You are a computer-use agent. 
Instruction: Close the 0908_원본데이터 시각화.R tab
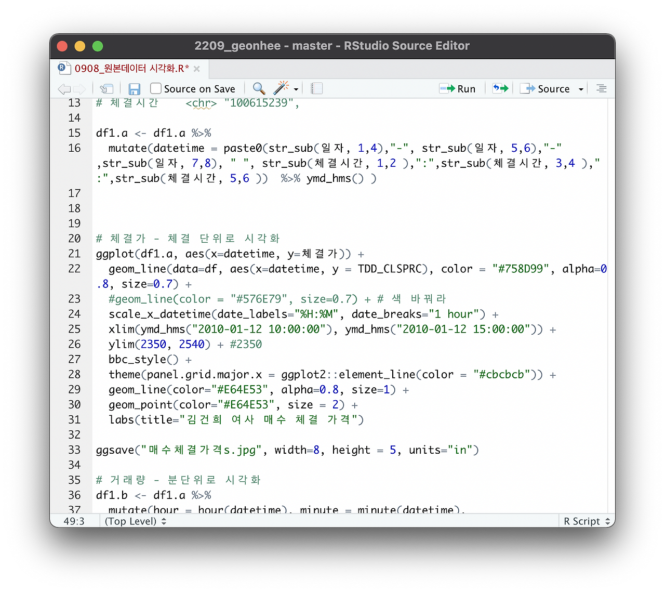tap(196, 69)
